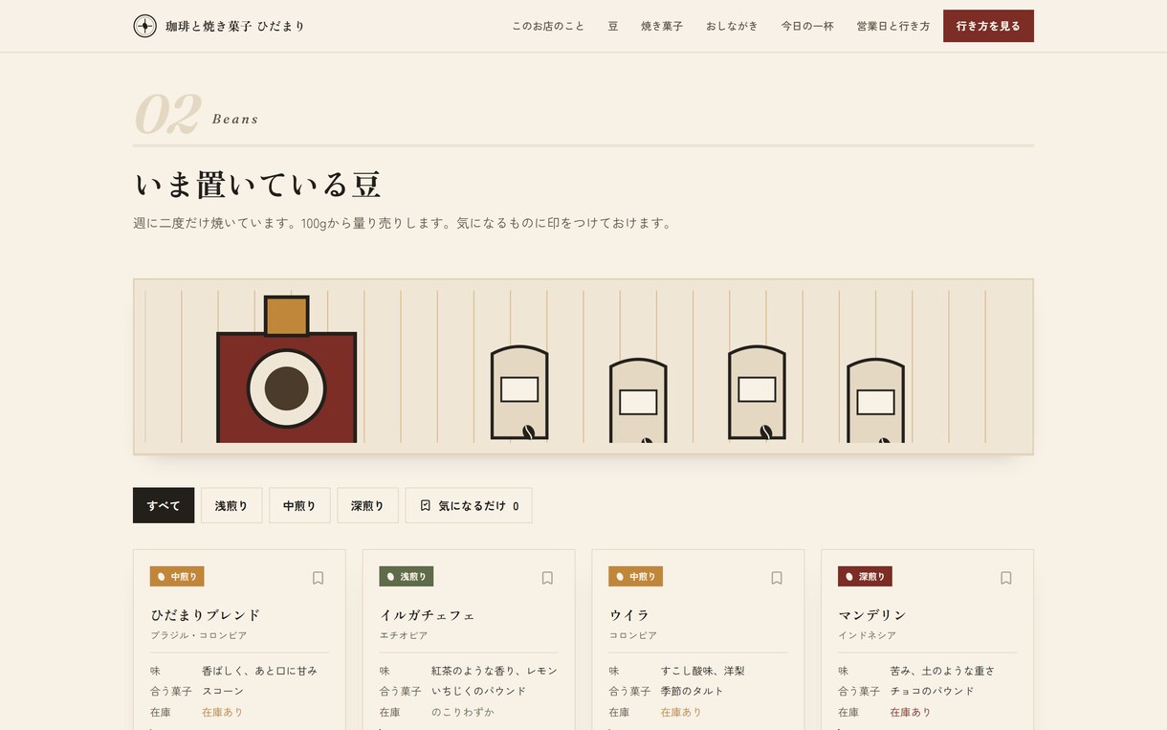Click 香ばしく、あと口に甘み flavor text

[x=259, y=671]
